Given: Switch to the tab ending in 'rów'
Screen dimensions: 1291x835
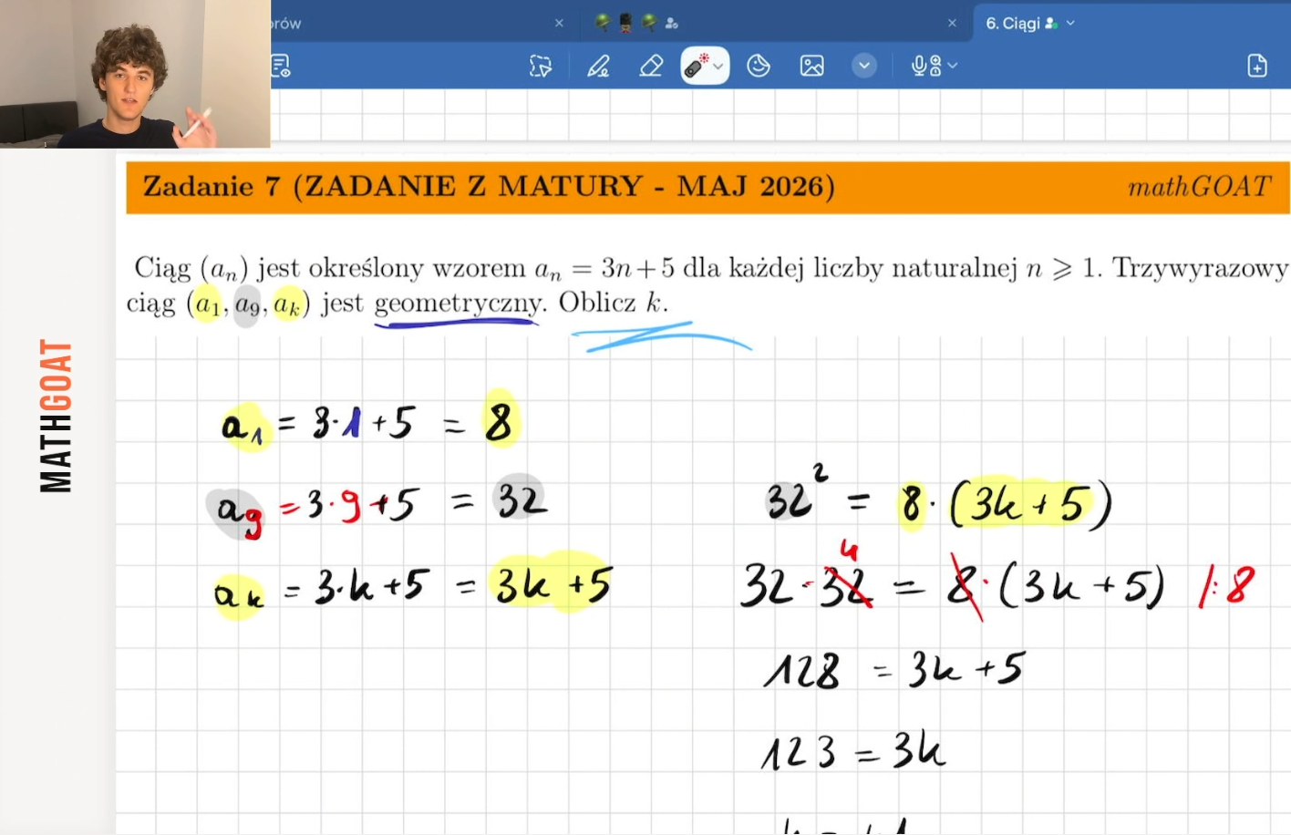Looking at the screenshot, I should pos(286,23).
